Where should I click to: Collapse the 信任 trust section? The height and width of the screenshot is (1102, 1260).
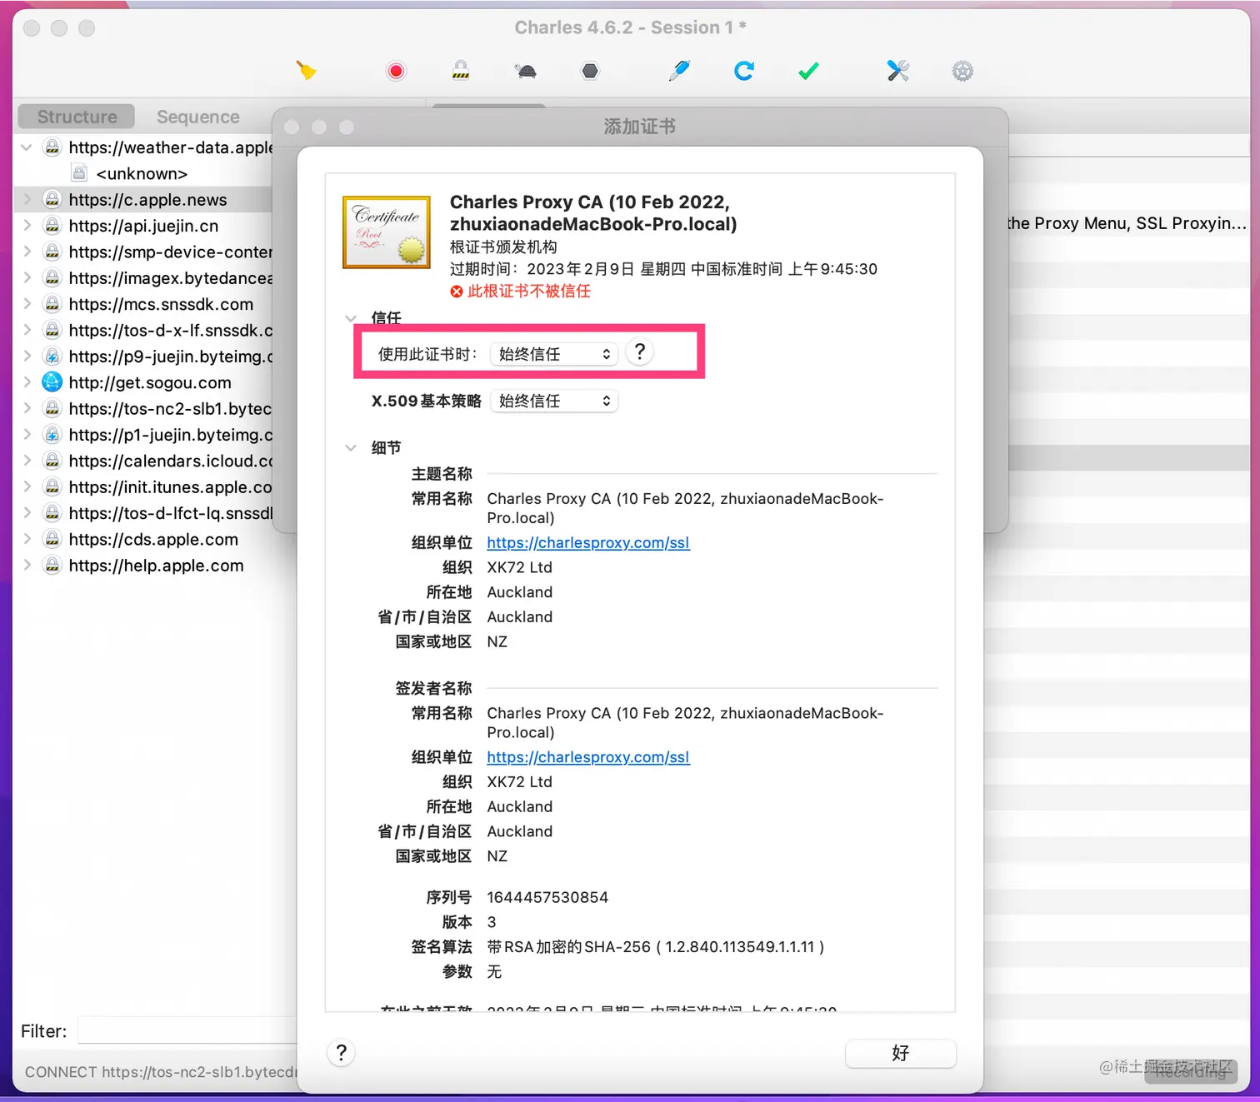(351, 318)
